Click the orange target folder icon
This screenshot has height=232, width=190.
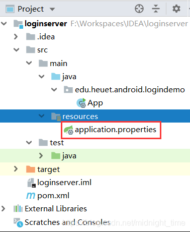(31, 169)
